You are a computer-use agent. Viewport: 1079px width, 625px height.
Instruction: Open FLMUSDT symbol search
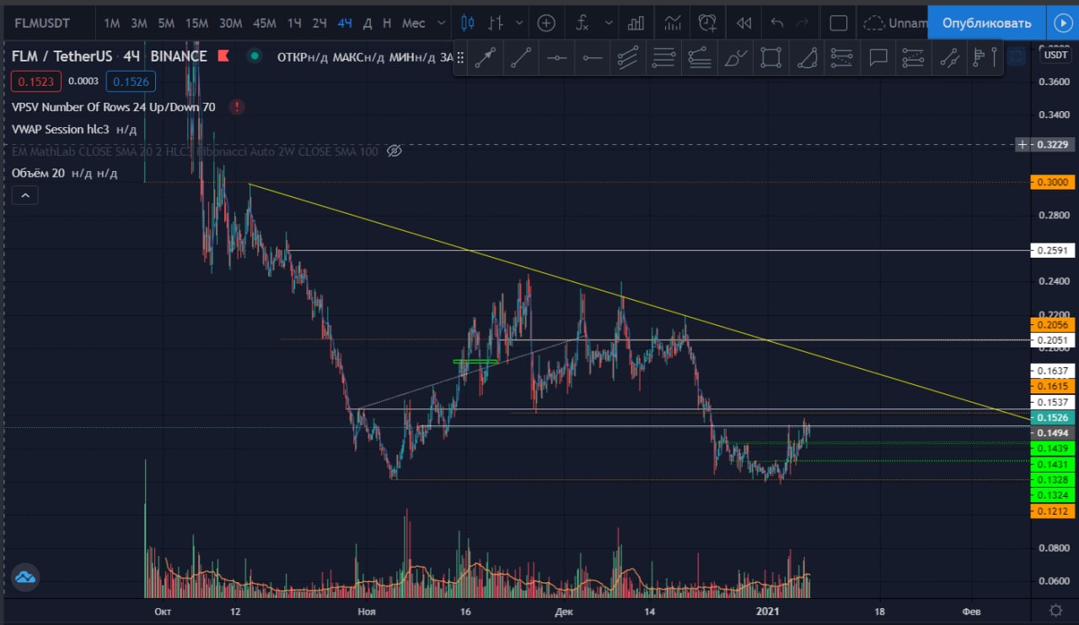42,23
